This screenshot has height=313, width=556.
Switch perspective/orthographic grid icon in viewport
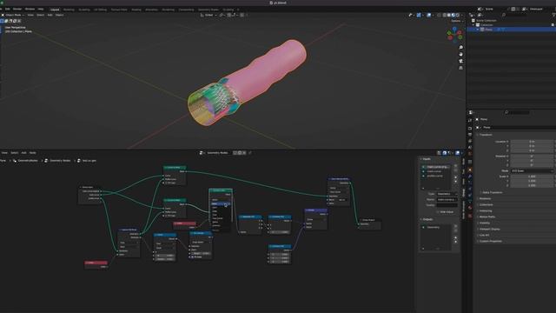point(460,68)
